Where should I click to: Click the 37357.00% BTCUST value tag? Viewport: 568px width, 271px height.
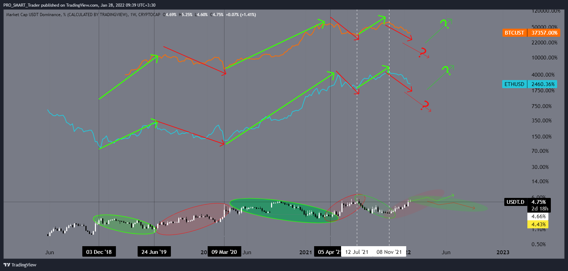[544, 33]
